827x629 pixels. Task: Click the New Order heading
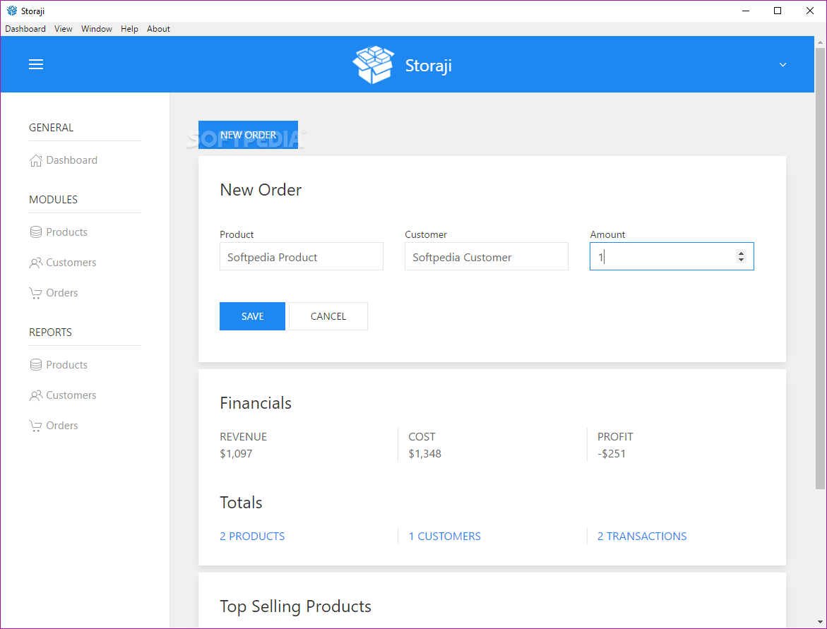(x=261, y=190)
